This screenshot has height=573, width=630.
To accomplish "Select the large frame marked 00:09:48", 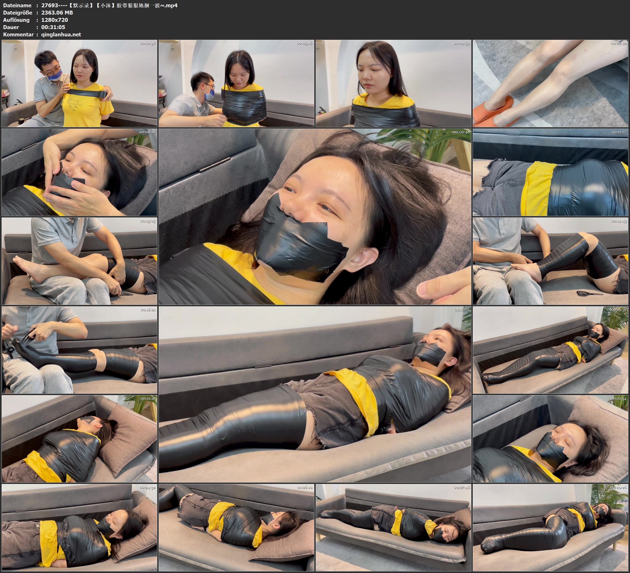I will click(315, 216).
